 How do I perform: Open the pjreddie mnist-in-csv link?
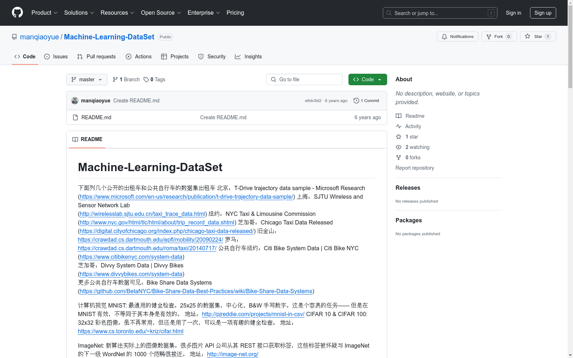pos(253,314)
